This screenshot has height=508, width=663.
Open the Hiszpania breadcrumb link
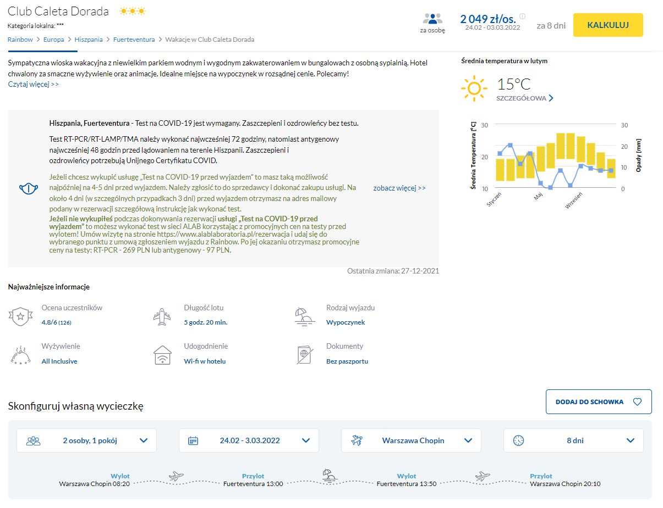[89, 40]
